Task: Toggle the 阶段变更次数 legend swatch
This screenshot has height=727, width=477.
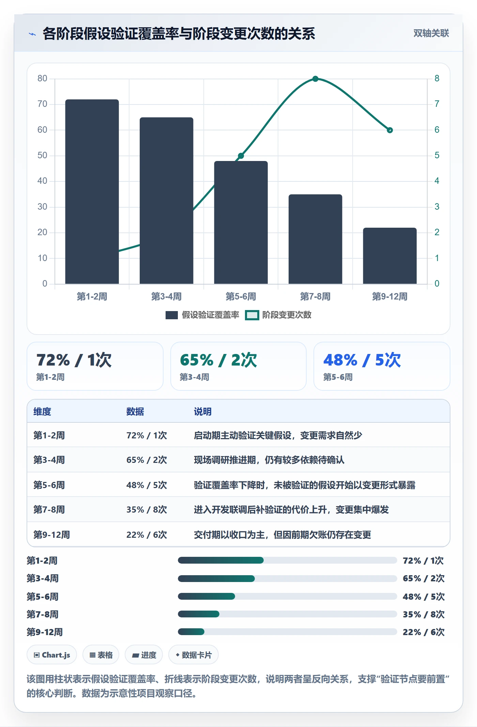Action: click(252, 315)
